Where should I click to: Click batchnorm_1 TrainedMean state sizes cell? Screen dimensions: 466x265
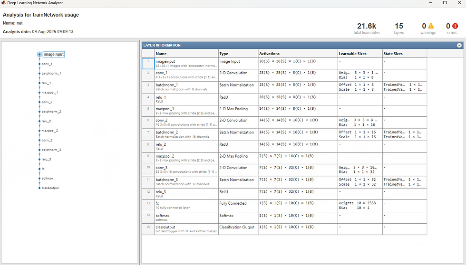(x=405, y=87)
